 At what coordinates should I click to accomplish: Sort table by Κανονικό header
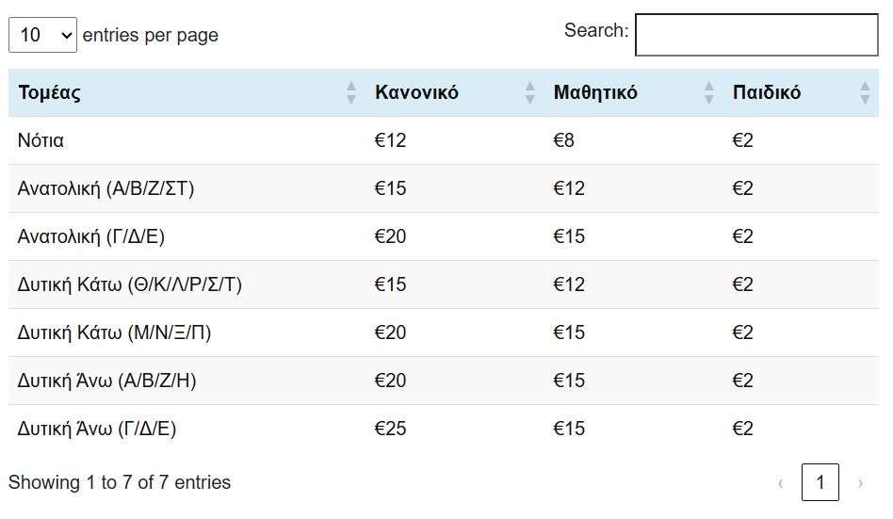[x=416, y=92]
